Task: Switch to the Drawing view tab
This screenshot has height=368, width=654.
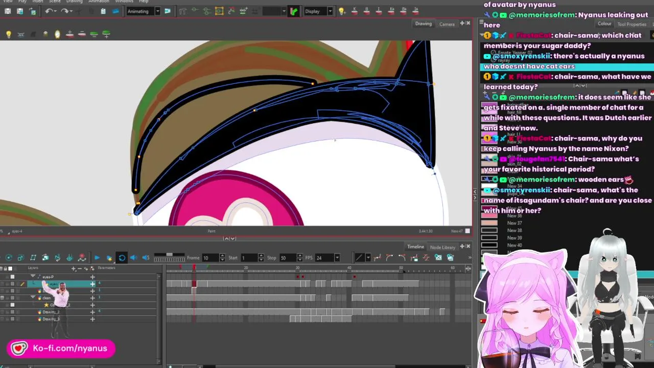Action: tap(423, 24)
